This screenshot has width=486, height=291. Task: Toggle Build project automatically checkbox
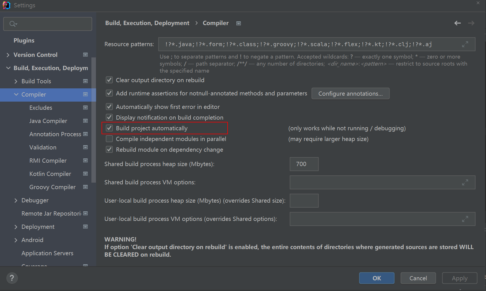click(x=109, y=128)
